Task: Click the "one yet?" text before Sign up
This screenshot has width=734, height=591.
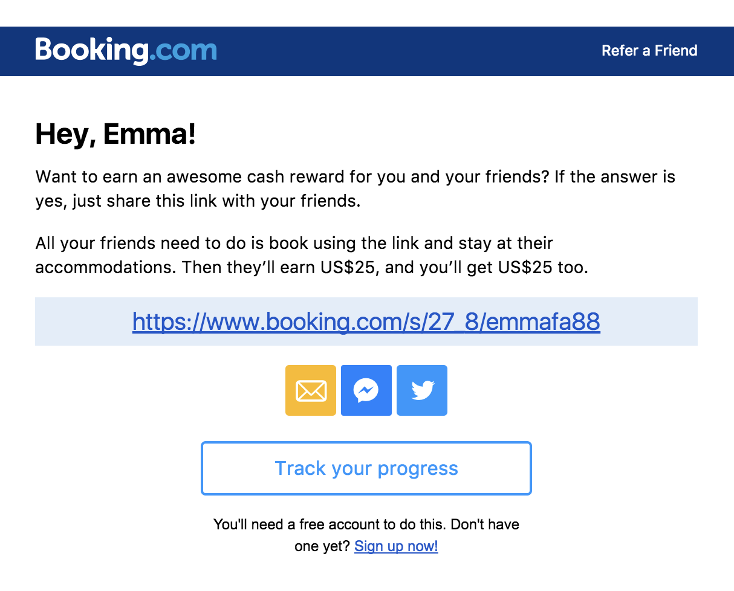Action: tap(322, 546)
